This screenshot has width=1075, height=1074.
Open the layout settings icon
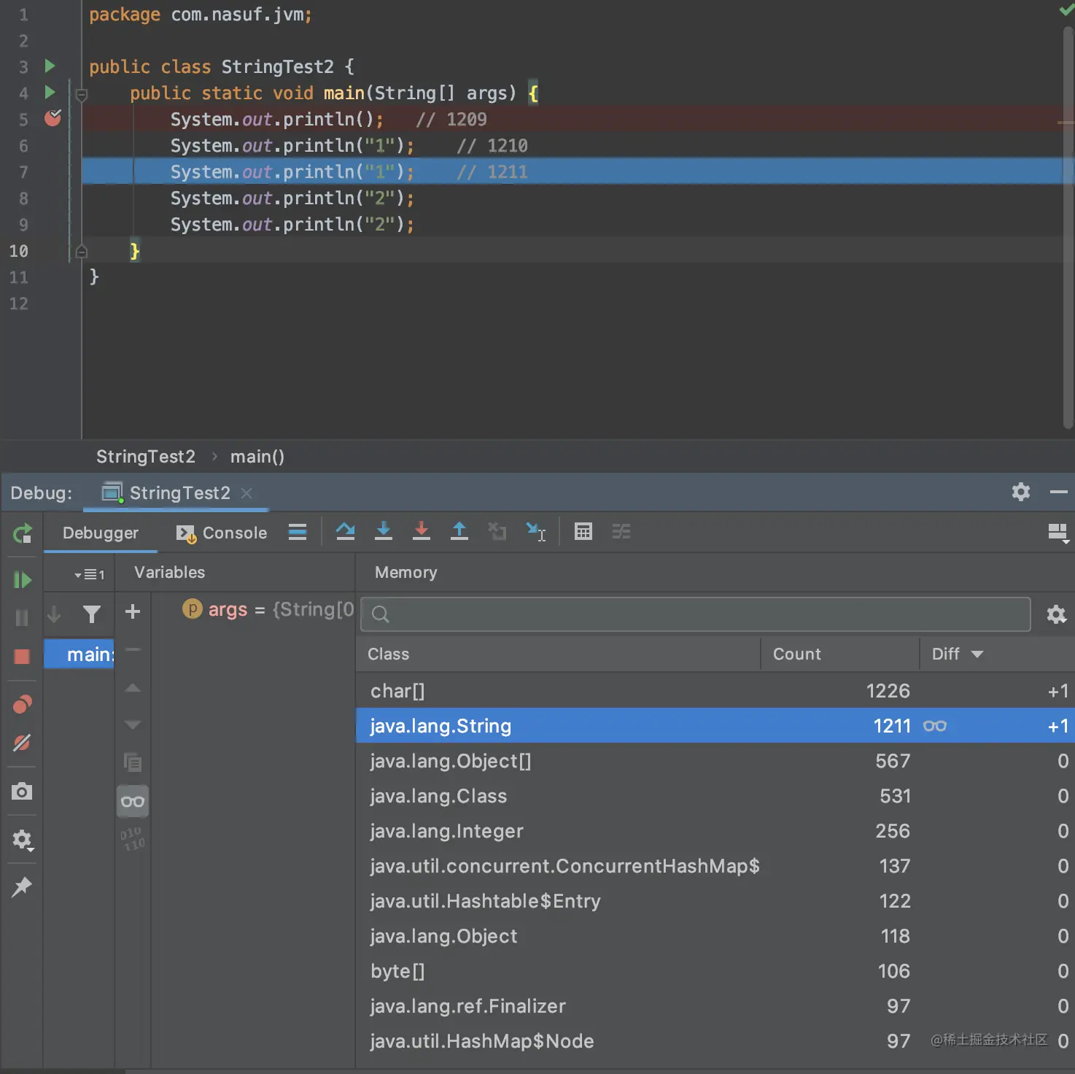click(x=1058, y=533)
